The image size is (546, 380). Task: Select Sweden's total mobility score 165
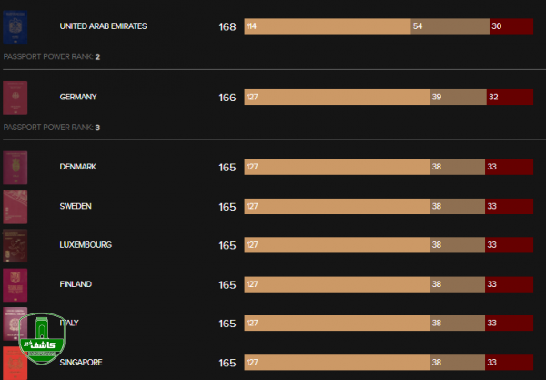click(x=227, y=207)
